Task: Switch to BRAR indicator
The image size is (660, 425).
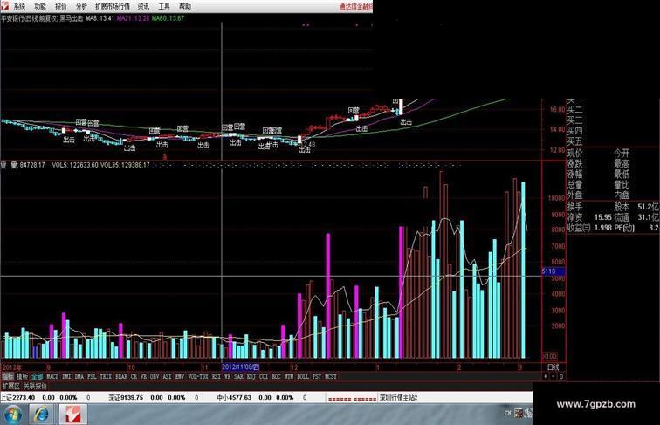Action: tap(121, 377)
